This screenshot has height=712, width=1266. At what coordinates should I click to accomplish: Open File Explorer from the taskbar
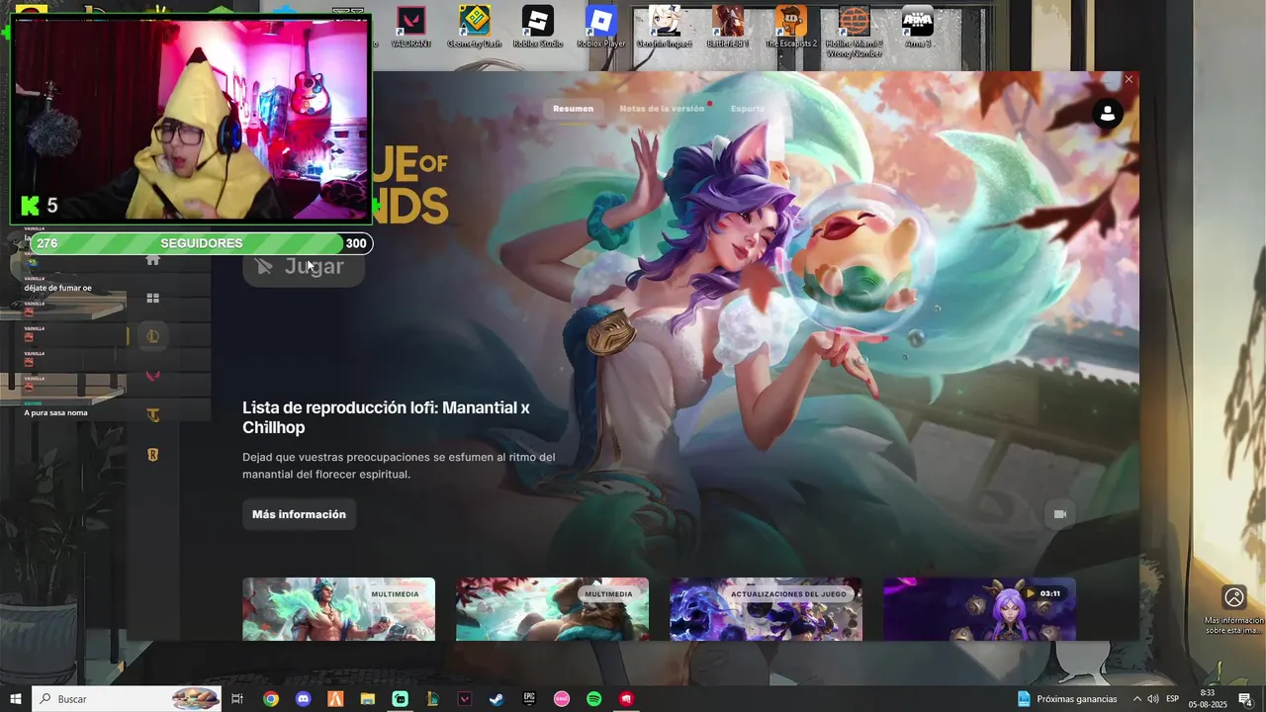pyautogui.click(x=367, y=699)
